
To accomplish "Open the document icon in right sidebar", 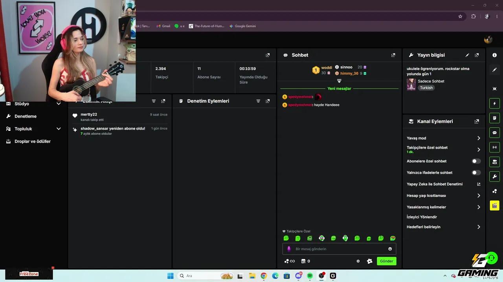I will [494, 118].
